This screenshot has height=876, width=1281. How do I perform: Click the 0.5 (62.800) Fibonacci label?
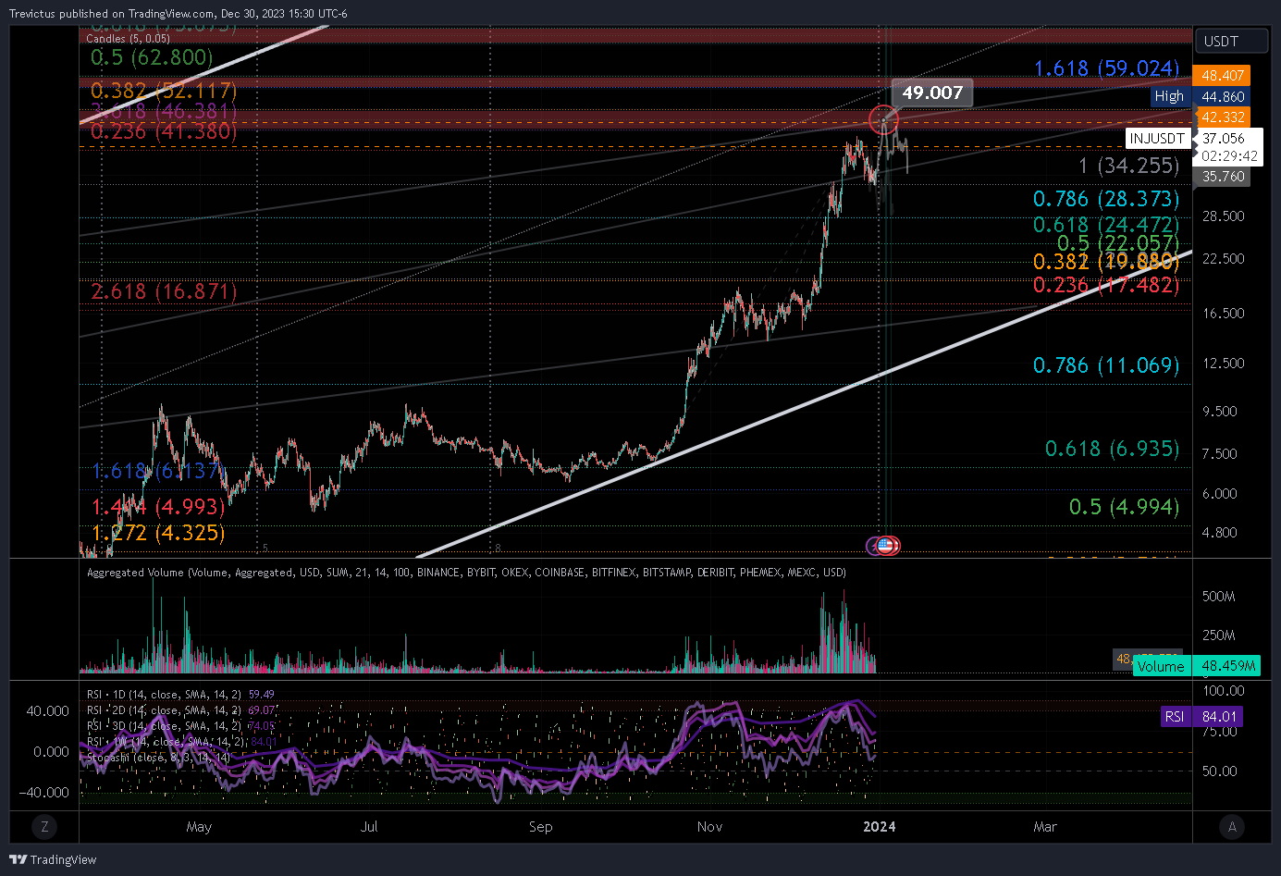pos(152,57)
